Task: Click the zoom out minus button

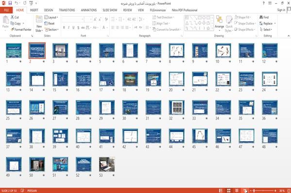Action: point(251,191)
